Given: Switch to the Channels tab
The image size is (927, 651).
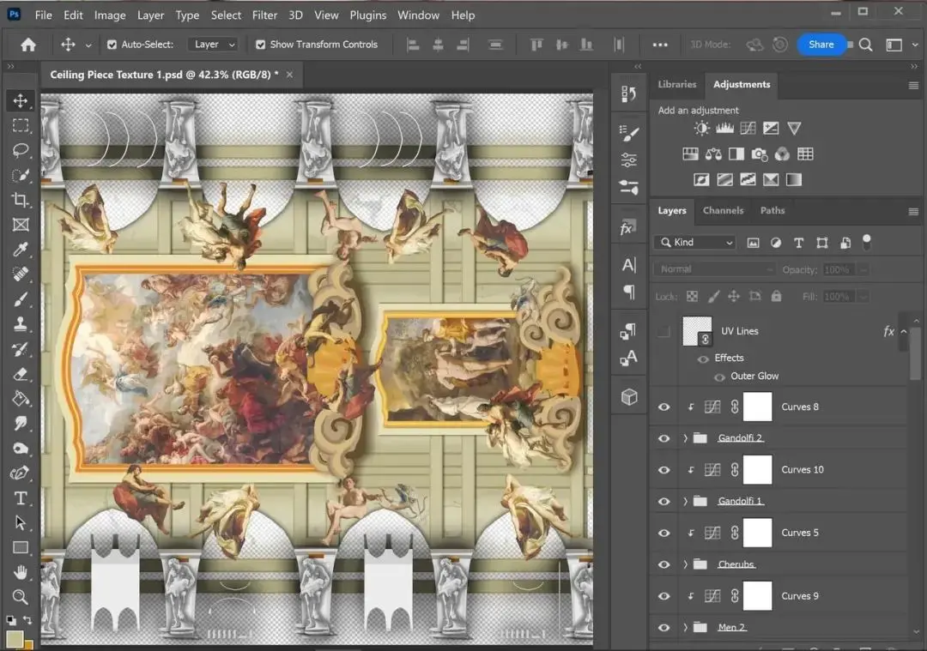Looking at the screenshot, I should pos(723,210).
